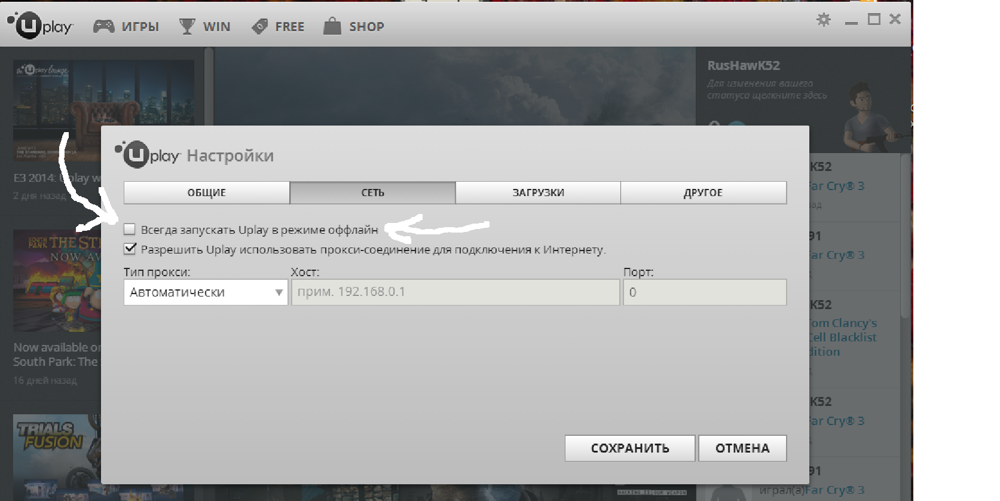
Task: Click the Now available South Park headline
Action: click(x=57, y=355)
